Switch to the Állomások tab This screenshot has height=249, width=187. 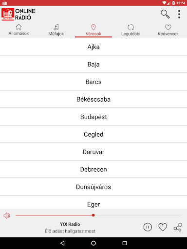pyautogui.click(x=19, y=30)
